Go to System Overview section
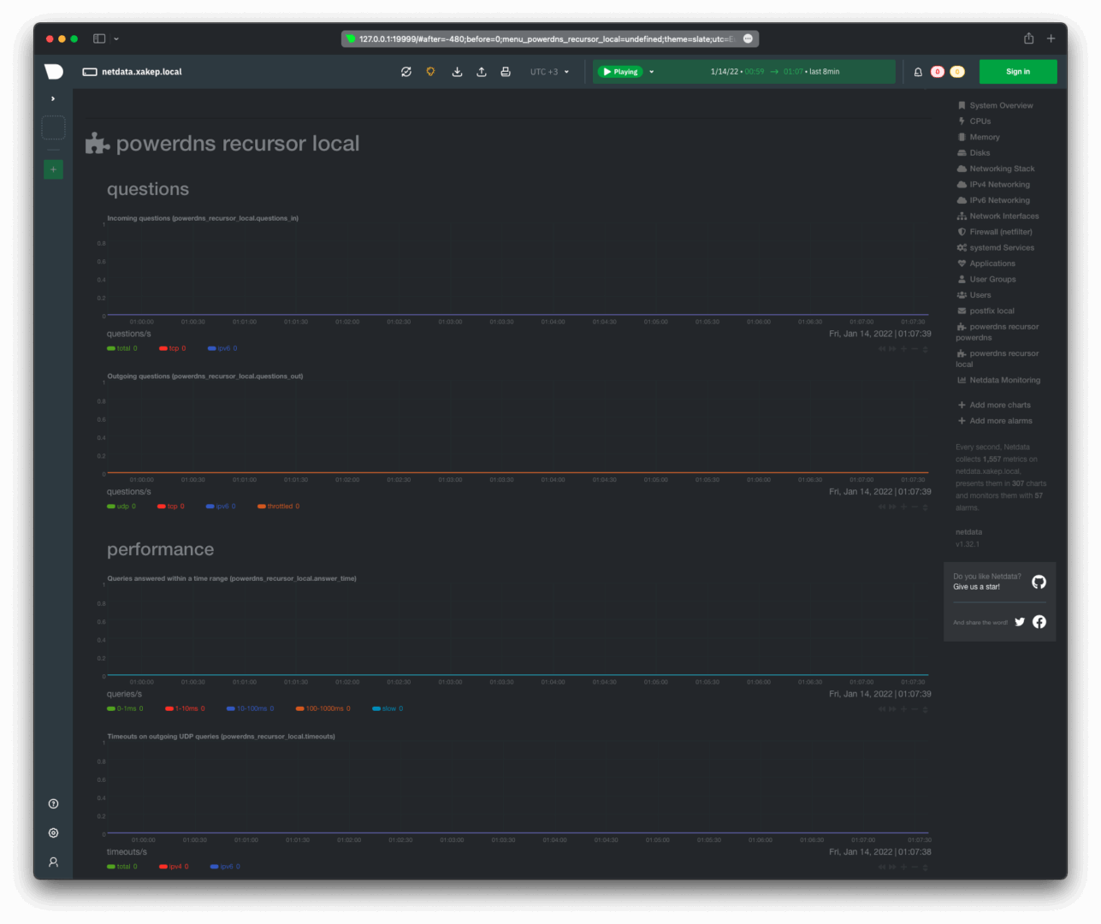This screenshot has width=1101, height=924. (x=995, y=106)
